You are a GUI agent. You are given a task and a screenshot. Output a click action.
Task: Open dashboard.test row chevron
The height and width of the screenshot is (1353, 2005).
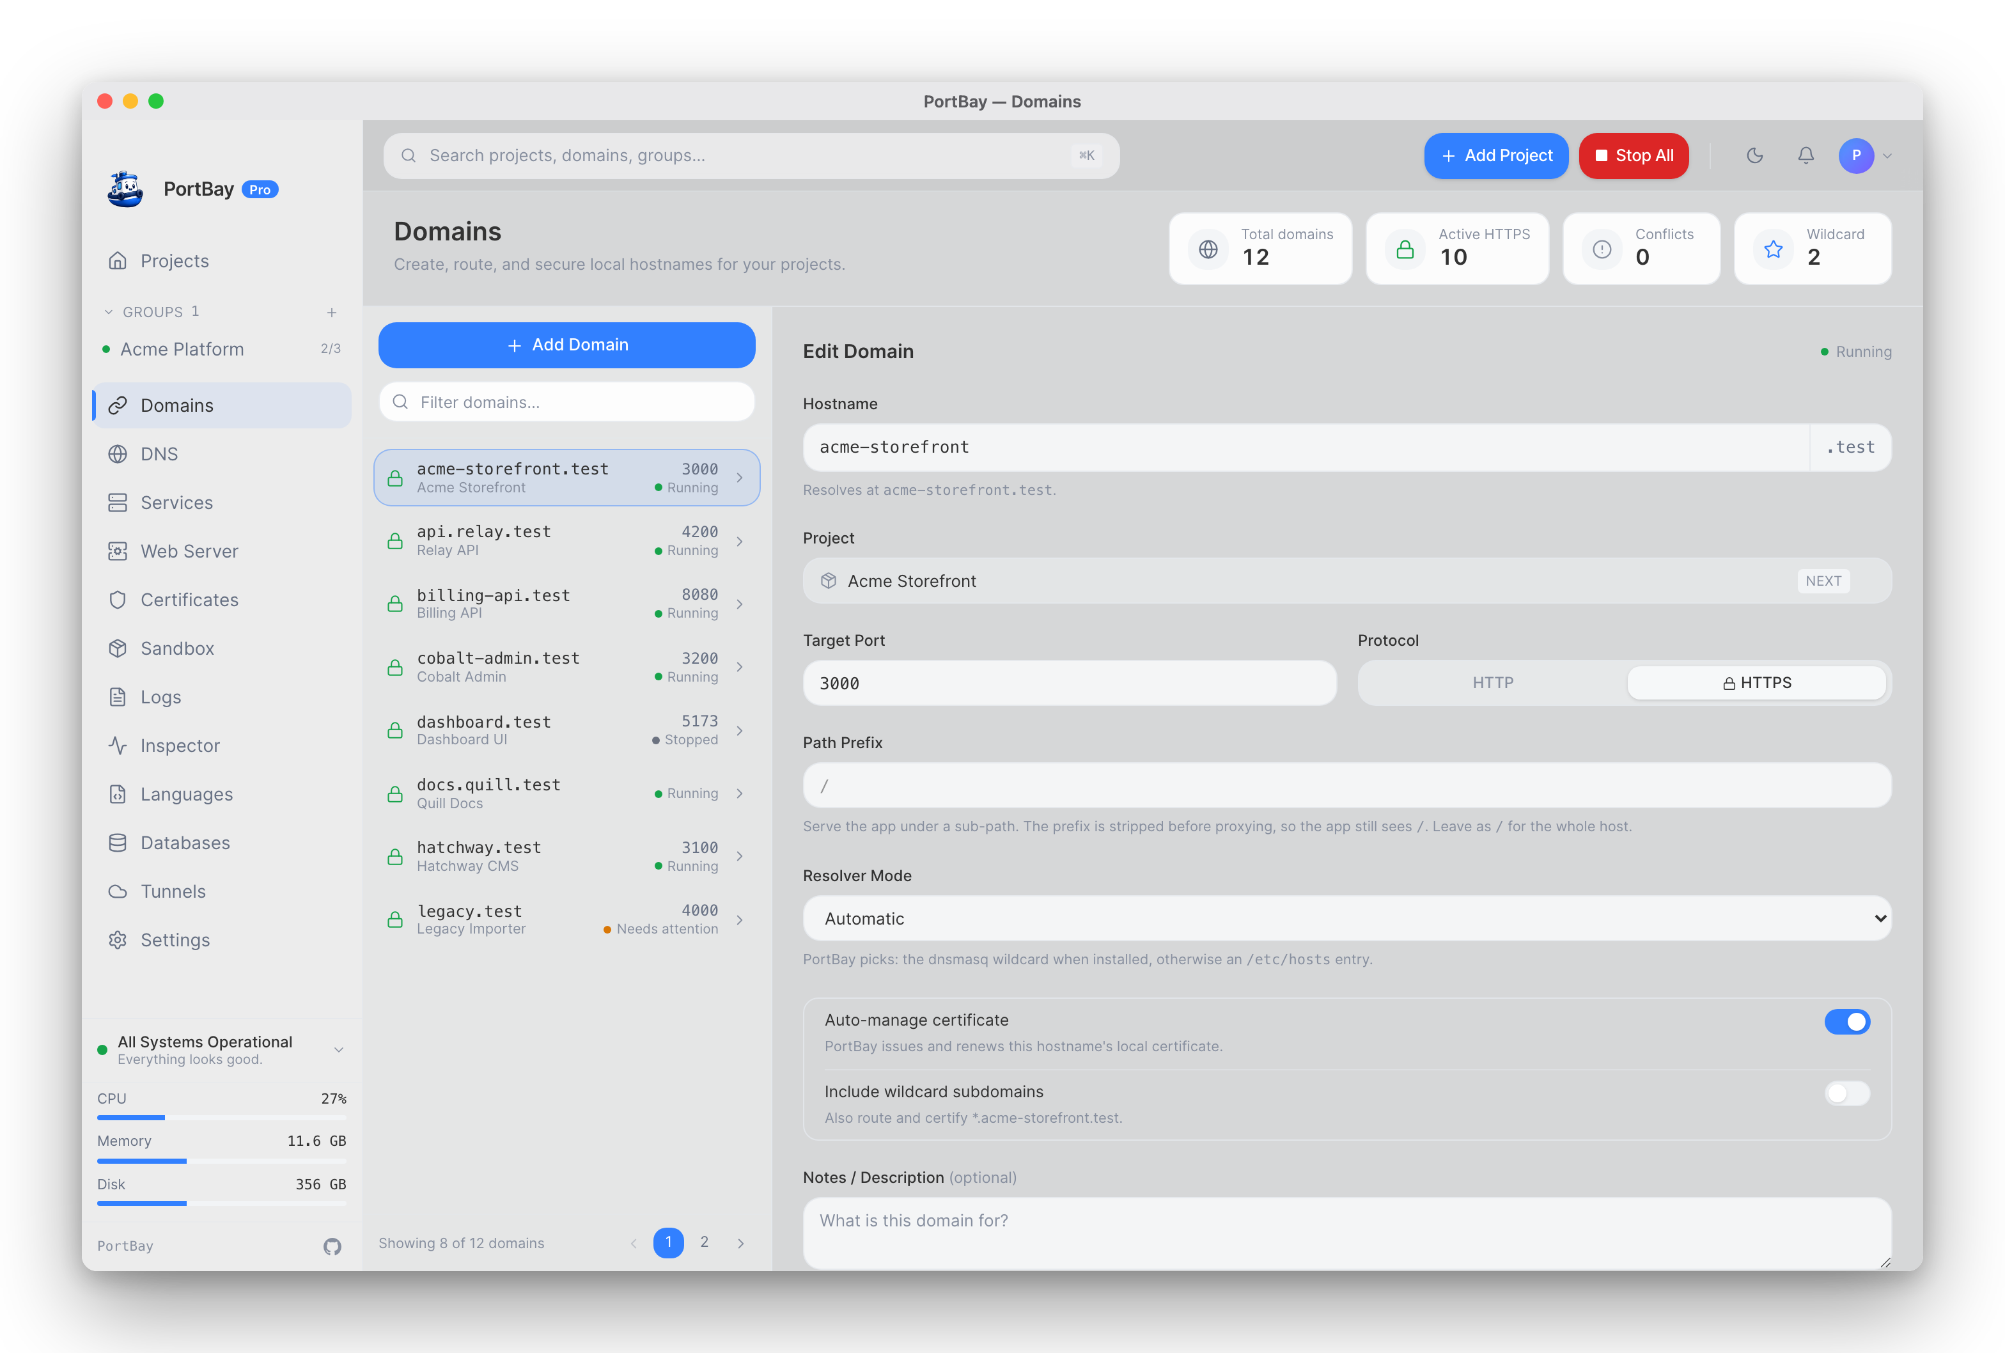(x=739, y=730)
